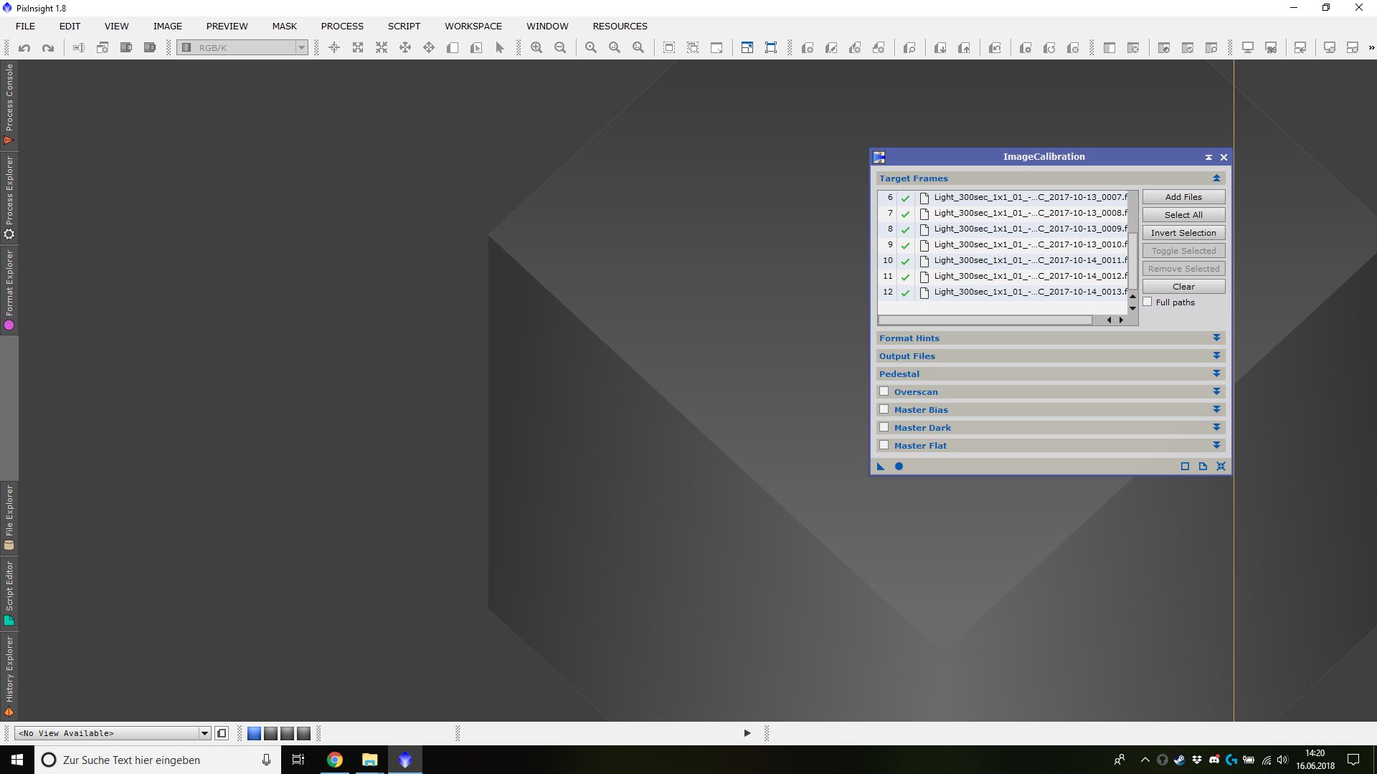Expand the Overscan section arrow
The width and height of the screenshot is (1377, 774).
tap(1216, 391)
